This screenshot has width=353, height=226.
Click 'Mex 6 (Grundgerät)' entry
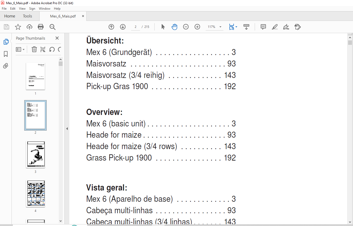pos(119,52)
